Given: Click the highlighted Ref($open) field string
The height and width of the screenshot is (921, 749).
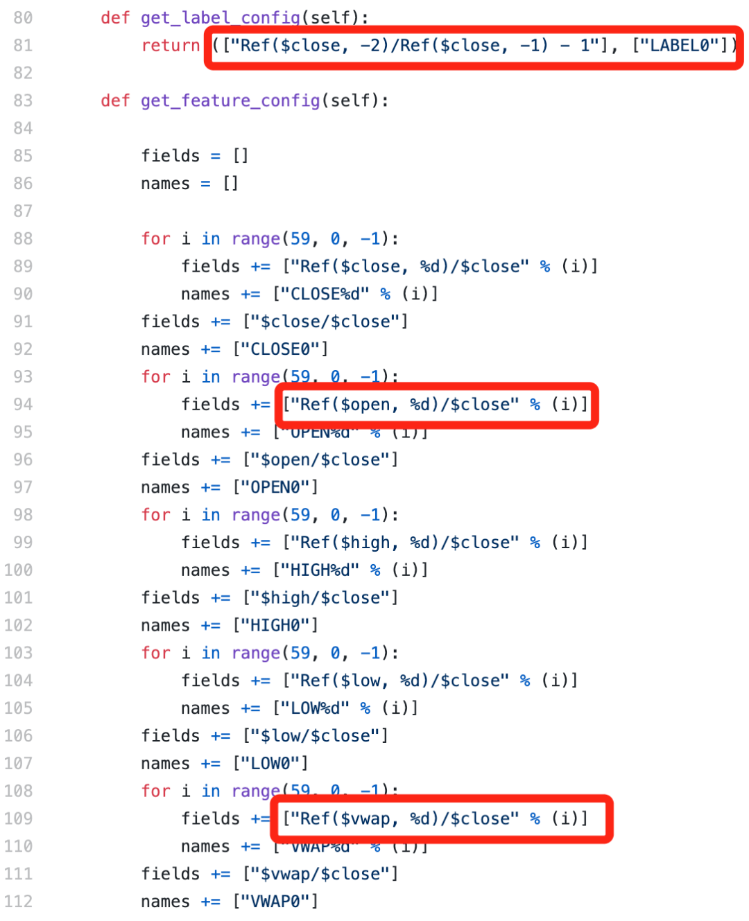Looking at the screenshot, I should (436, 405).
